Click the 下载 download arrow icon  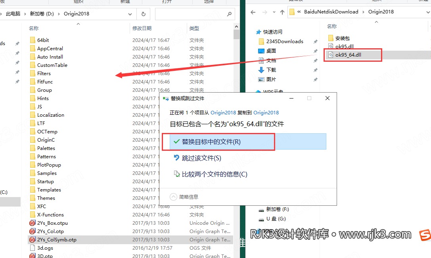(261, 70)
